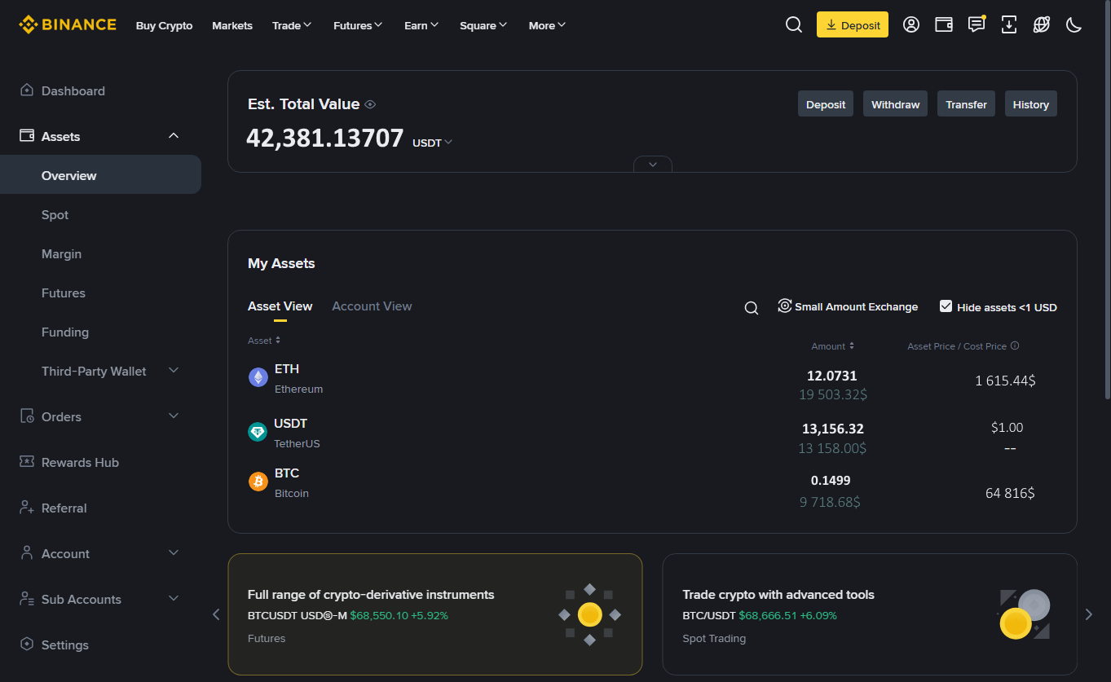Expand the Sub Accounts chevron
1111x682 pixels.
174,599
